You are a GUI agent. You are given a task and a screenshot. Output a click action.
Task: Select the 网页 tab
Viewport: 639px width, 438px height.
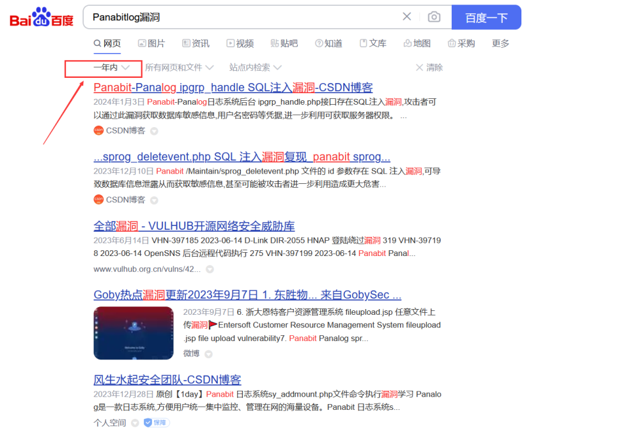coord(107,43)
